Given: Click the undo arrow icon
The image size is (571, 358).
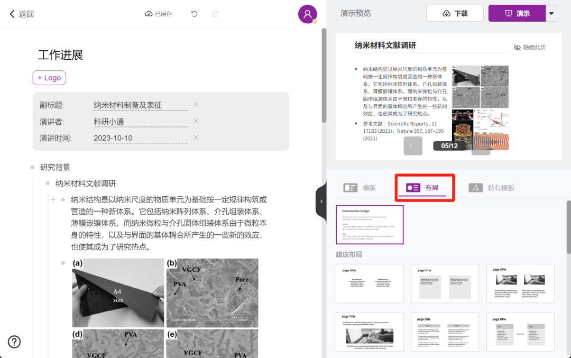Looking at the screenshot, I should pyautogui.click(x=195, y=14).
